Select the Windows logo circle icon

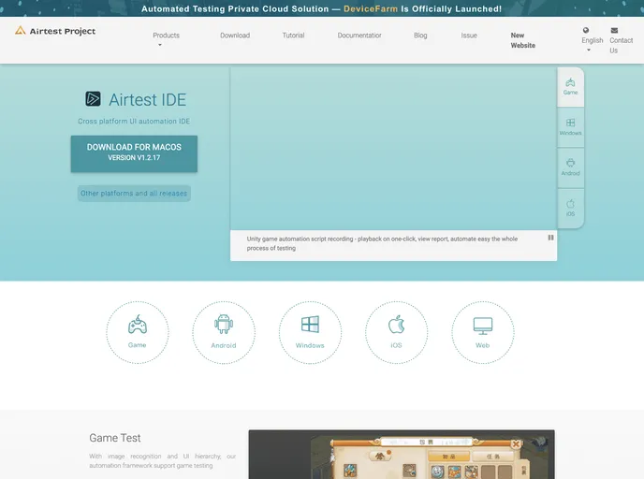click(310, 332)
